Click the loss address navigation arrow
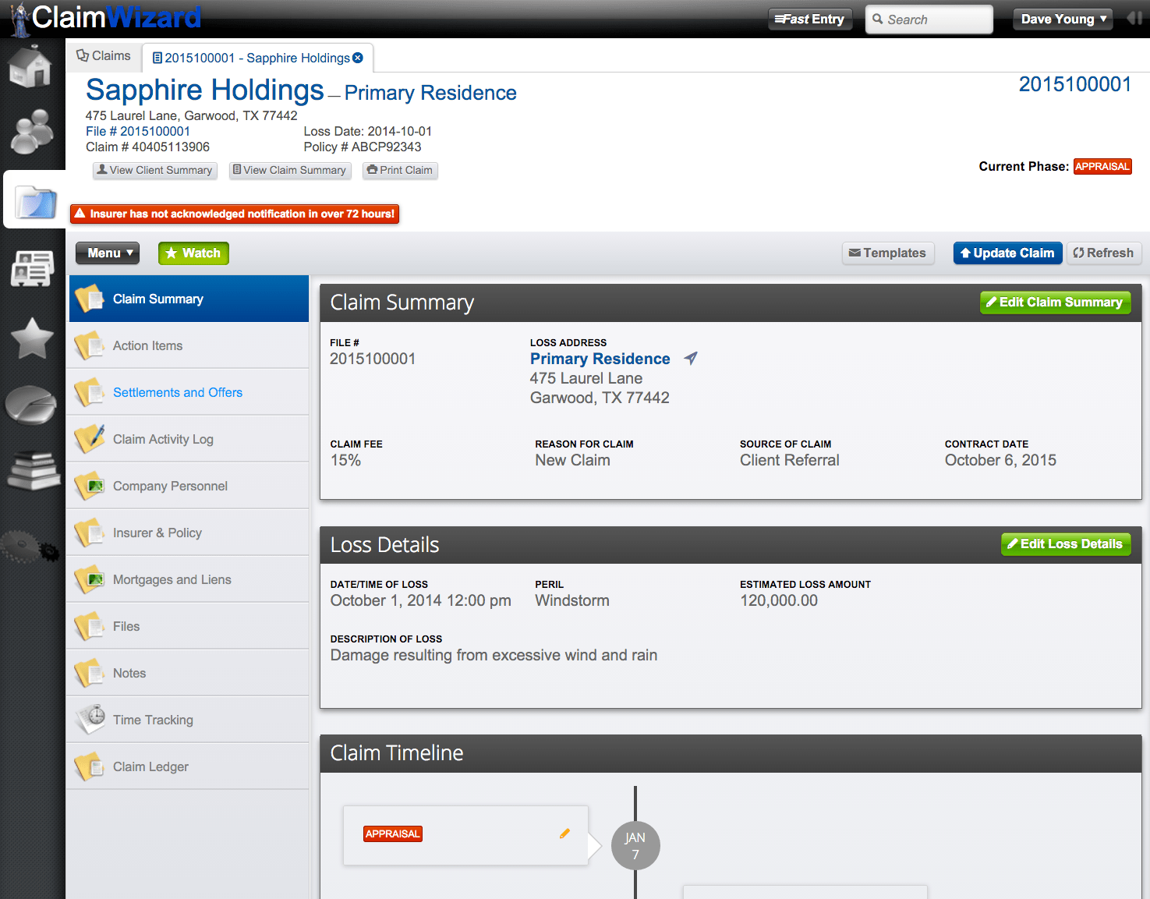The width and height of the screenshot is (1150, 899). click(x=690, y=358)
